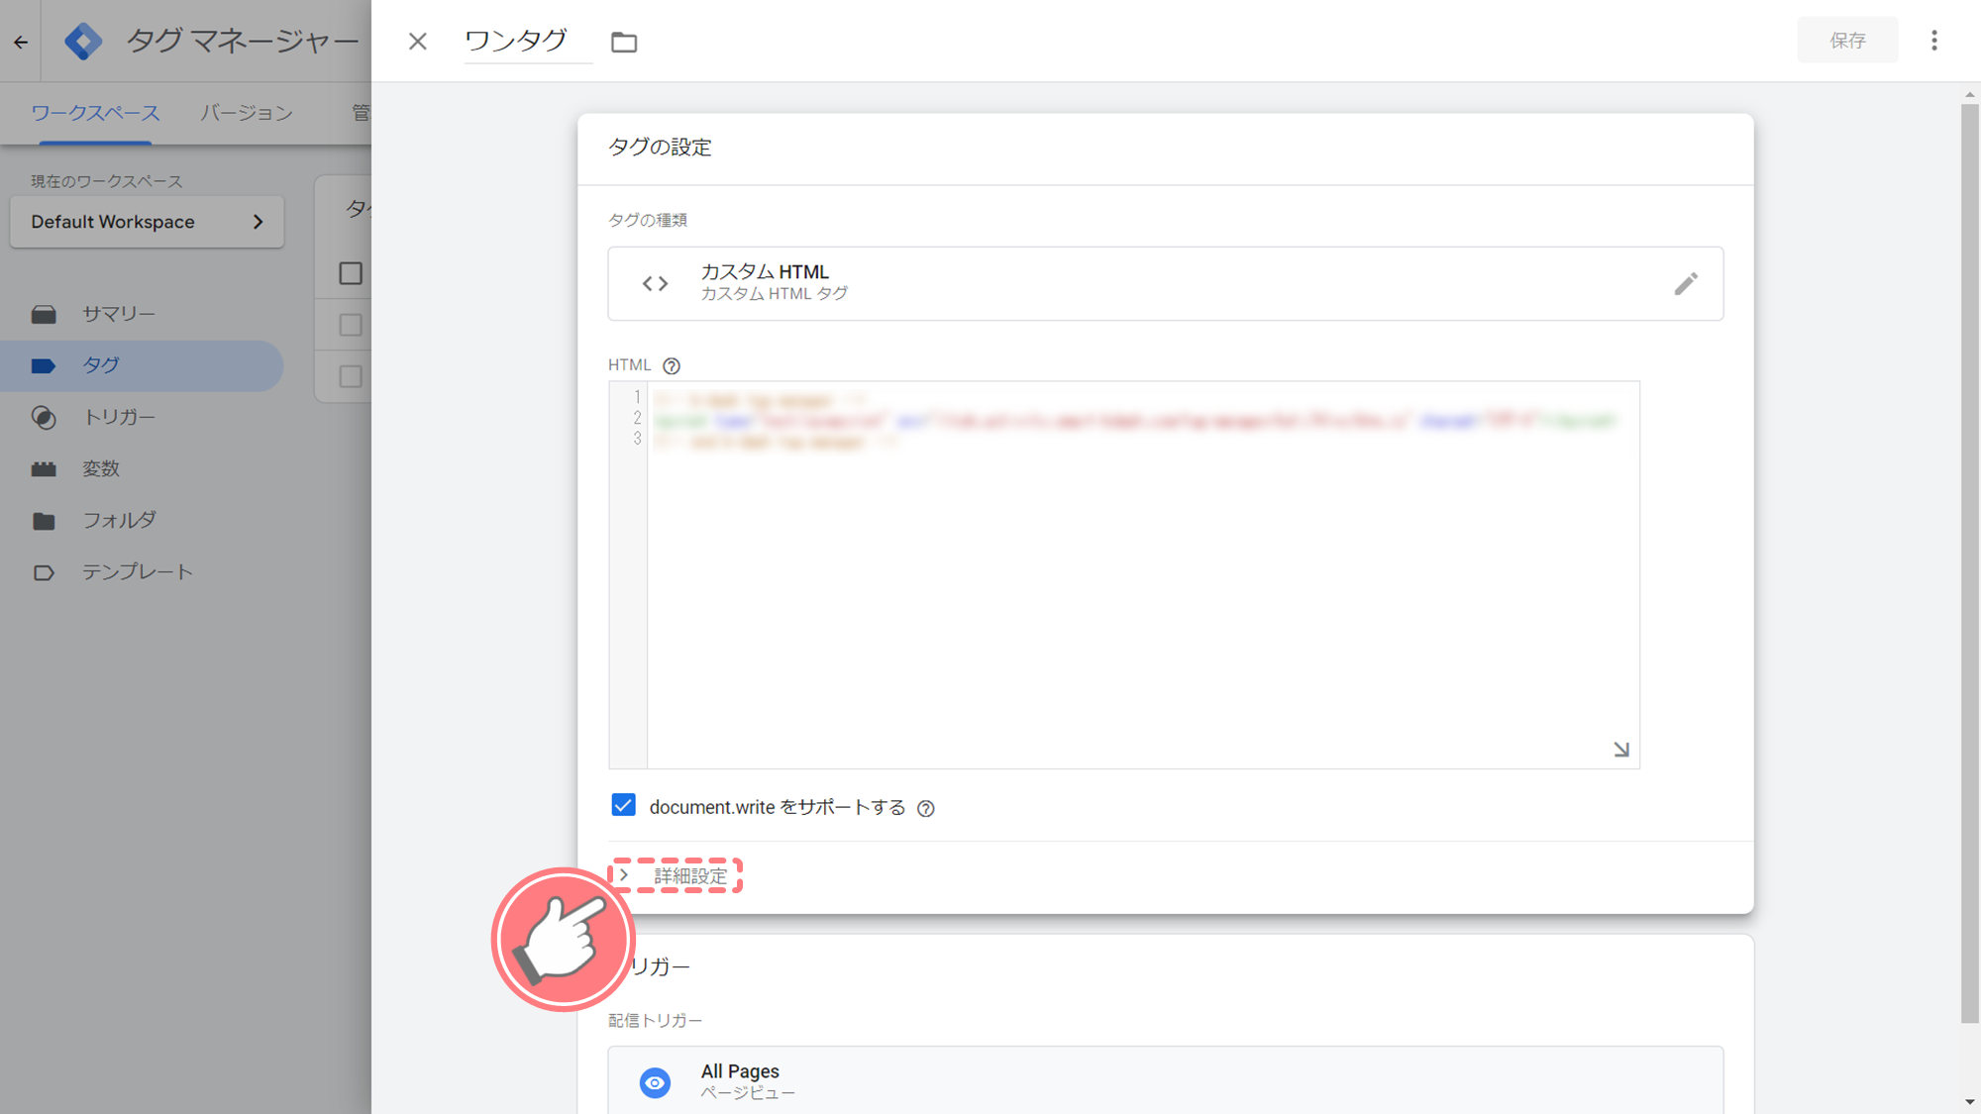This screenshot has width=1981, height=1114.
Task: Click the folder icon next to tag name
Action: coord(624,42)
